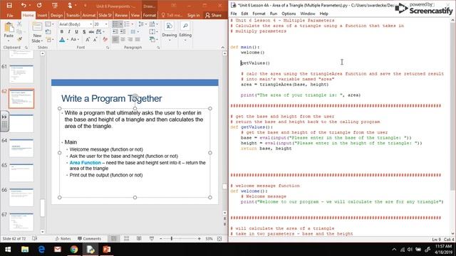Open the Options menu in IDLE editor
Image resolution: width=456 pixels, height=256 pixels.
289,14
